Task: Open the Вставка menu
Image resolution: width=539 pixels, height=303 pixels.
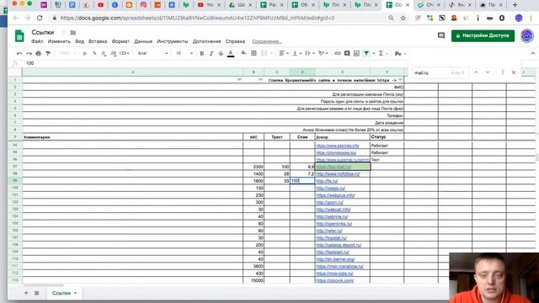Action: (x=98, y=41)
